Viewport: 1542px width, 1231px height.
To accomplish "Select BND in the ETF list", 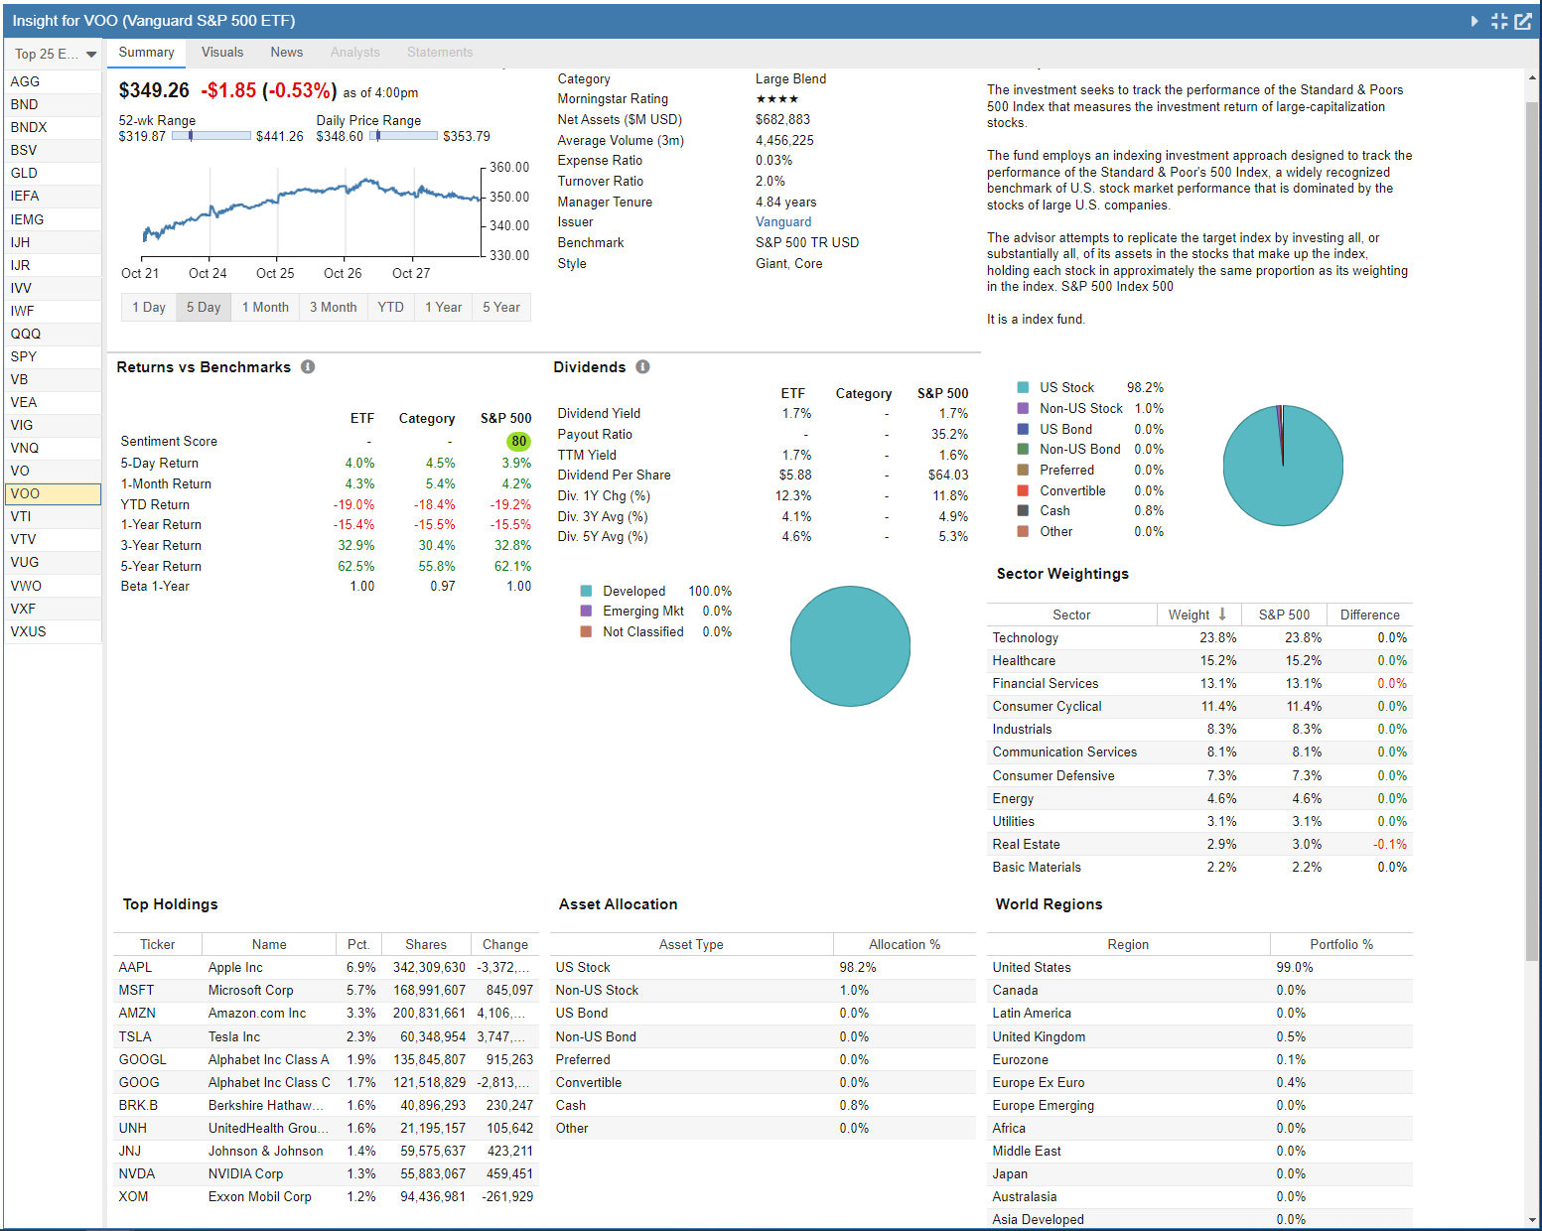I will tap(53, 104).
